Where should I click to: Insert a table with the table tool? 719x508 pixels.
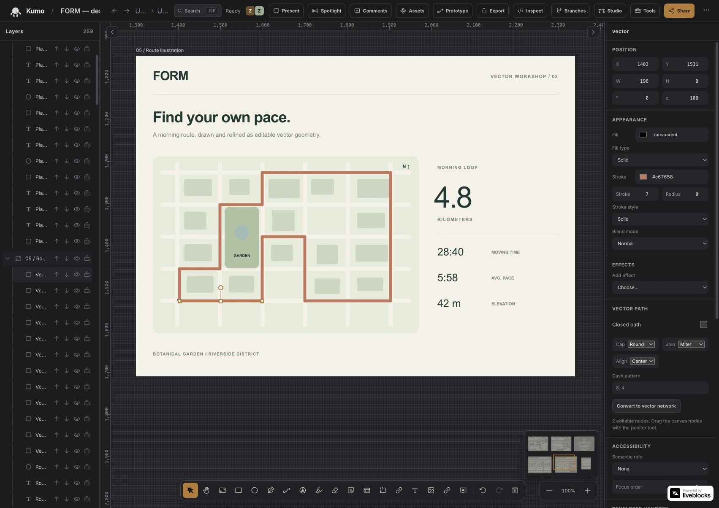pyautogui.click(x=367, y=490)
